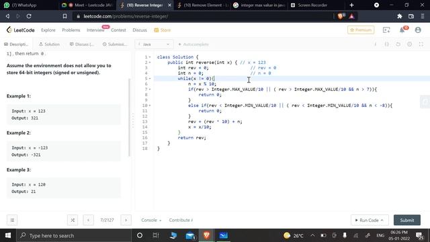Bookmark this page icon
Screen dimensions: 430x242
[64, 16]
